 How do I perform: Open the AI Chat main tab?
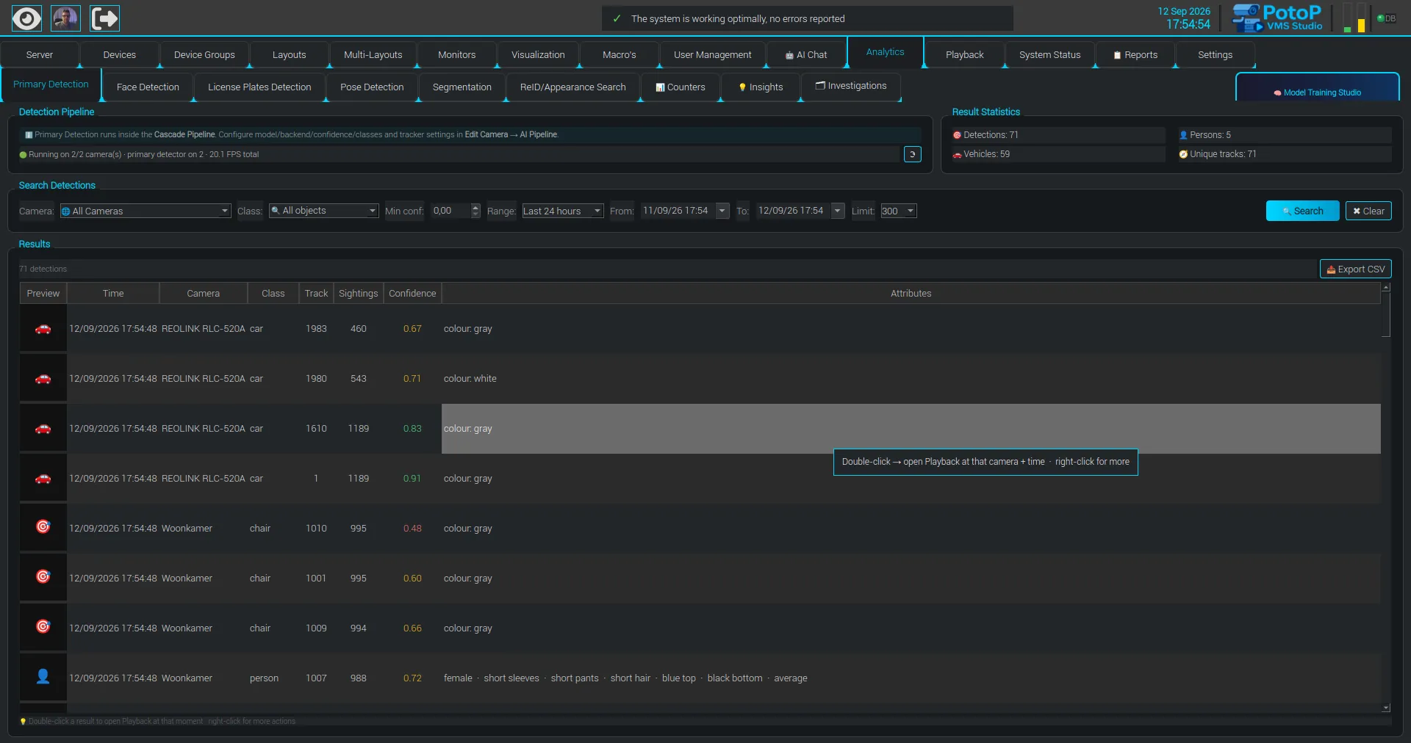(806, 55)
